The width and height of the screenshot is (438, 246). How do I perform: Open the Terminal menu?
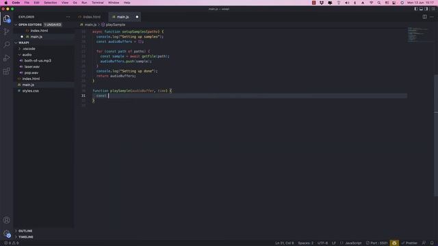point(97,3)
